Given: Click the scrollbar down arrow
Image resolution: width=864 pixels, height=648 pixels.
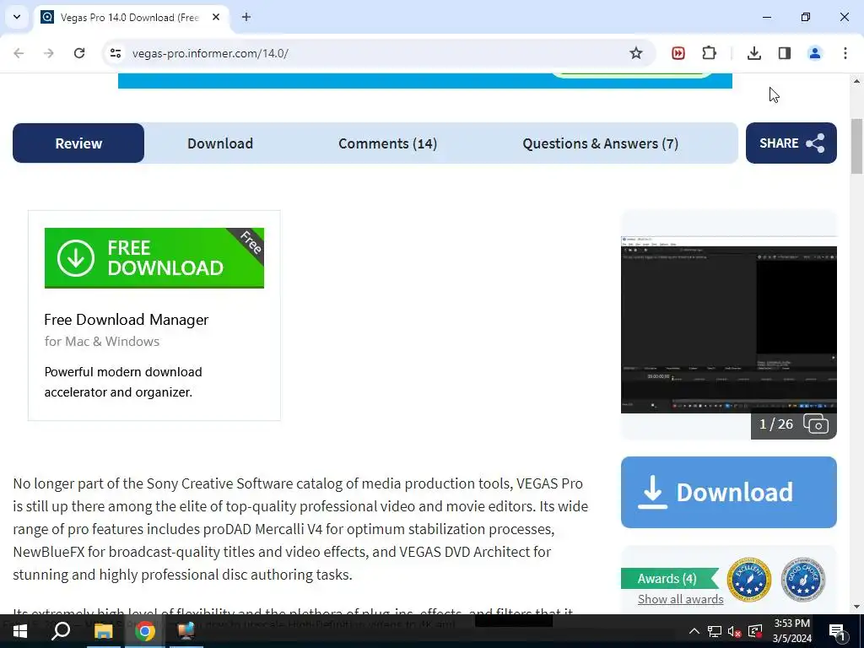Looking at the screenshot, I should click(x=856, y=607).
